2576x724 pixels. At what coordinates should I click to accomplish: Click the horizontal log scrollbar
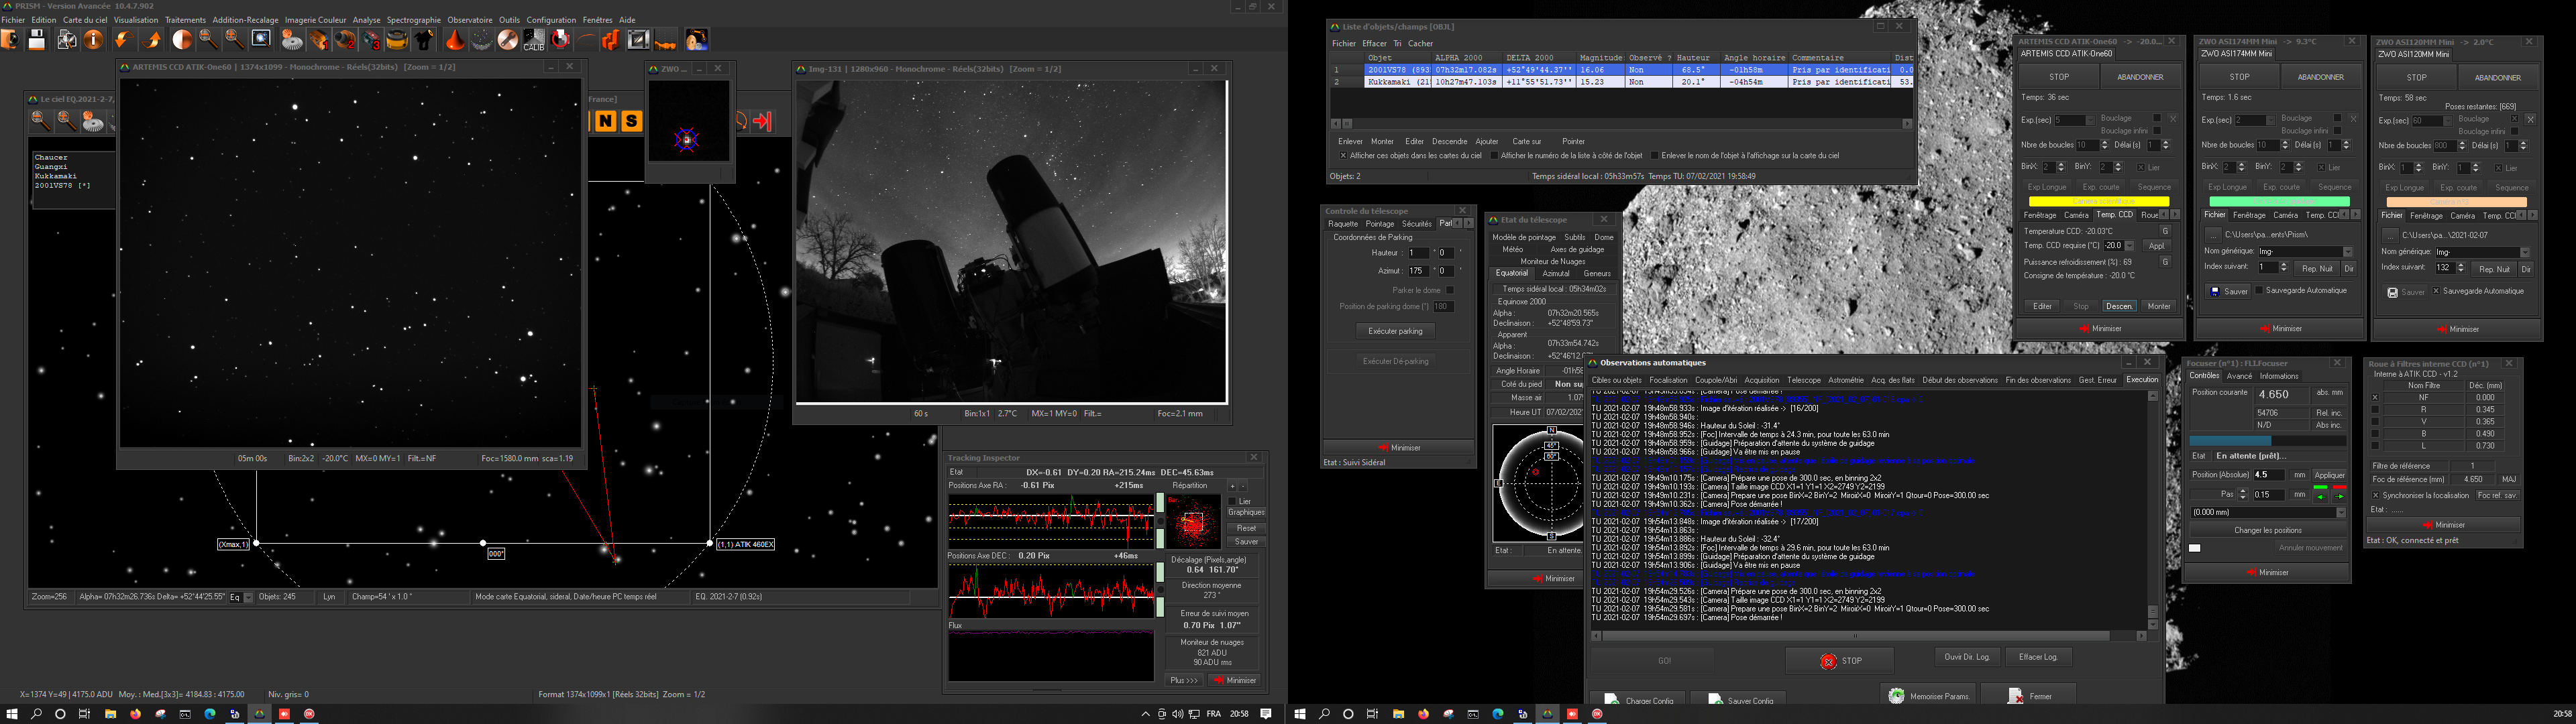click(x=1855, y=636)
